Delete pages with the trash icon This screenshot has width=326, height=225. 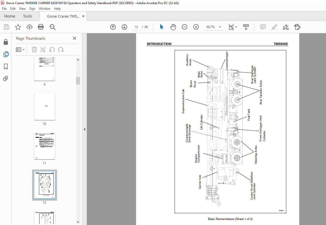[x=35, y=50]
